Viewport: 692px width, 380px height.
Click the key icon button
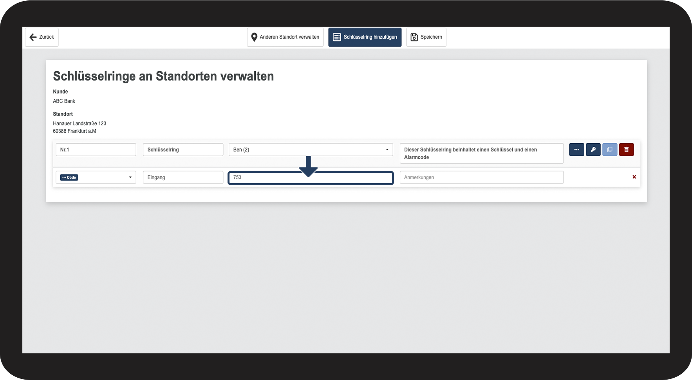point(593,149)
